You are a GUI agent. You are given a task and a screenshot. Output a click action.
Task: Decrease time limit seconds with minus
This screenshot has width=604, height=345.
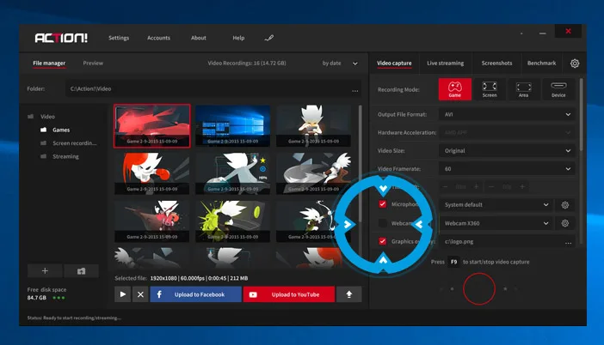click(x=491, y=186)
